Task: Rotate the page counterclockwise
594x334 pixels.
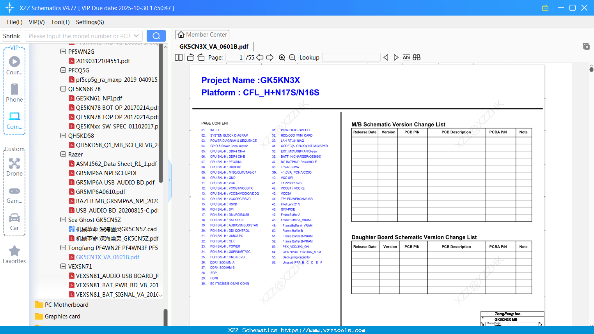Action: (190, 58)
